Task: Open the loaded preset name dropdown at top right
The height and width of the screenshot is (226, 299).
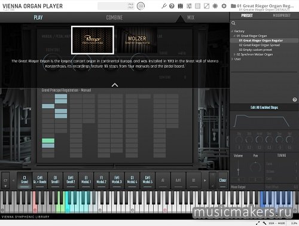Action: click(x=265, y=6)
